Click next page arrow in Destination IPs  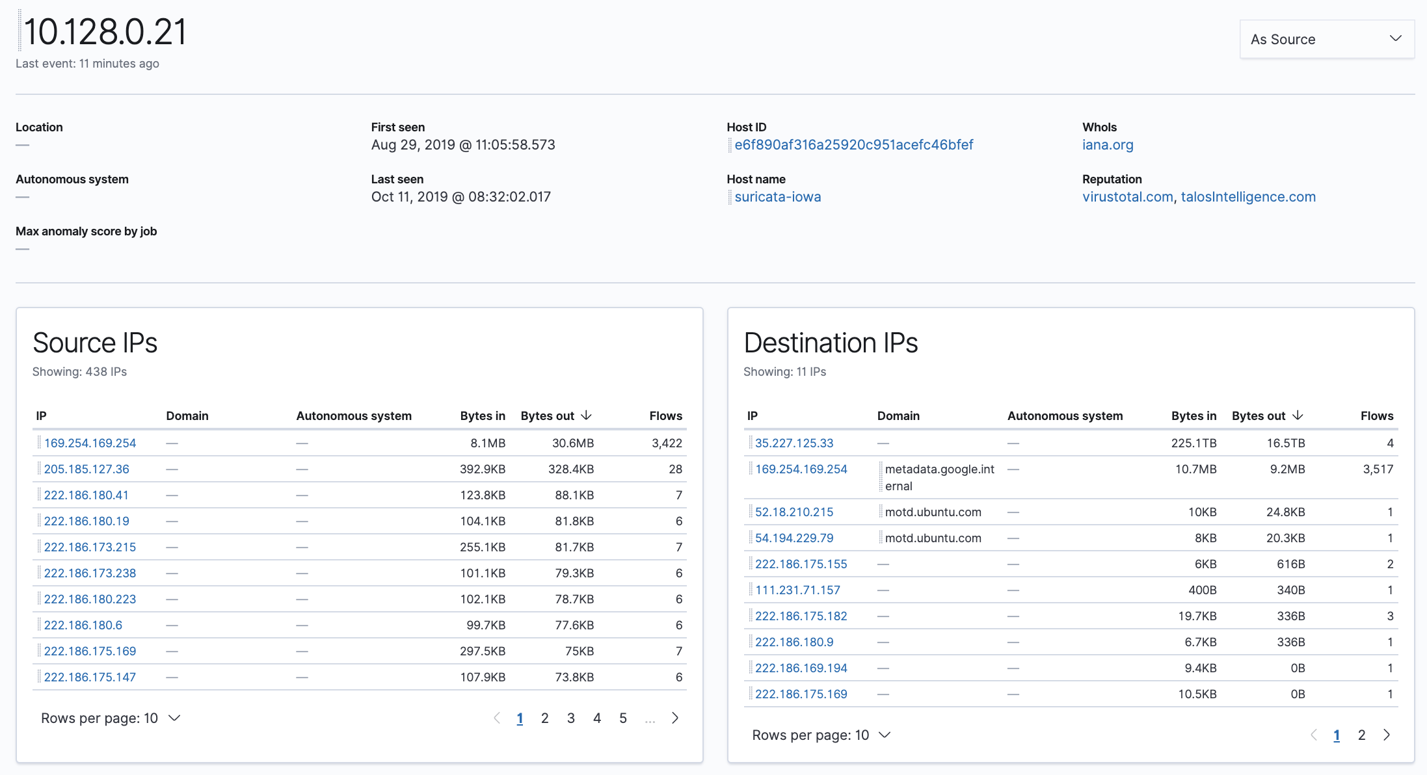pos(1387,735)
